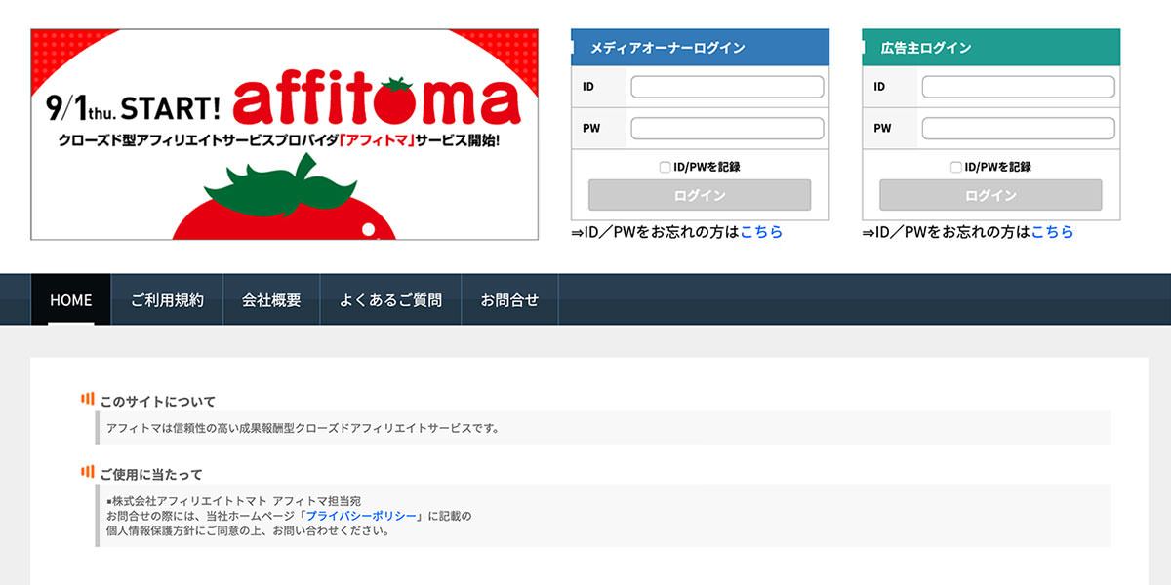Click the こちら link under メディアオーナーログイン
This screenshot has width=1171, height=585.
pos(764,232)
